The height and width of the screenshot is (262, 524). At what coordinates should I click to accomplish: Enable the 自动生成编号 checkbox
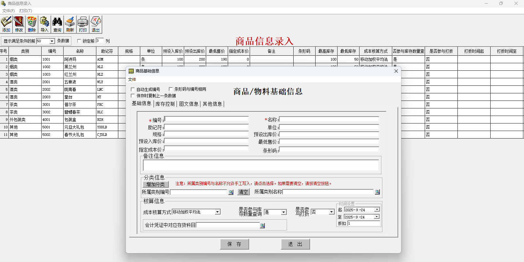[x=133, y=89]
